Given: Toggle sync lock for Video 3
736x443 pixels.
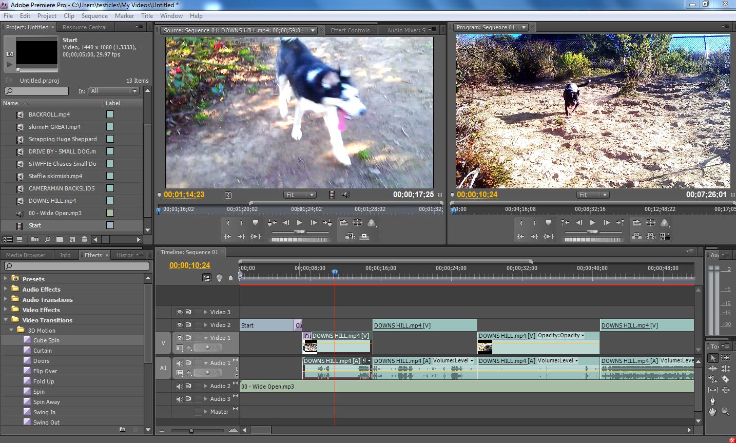Looking at the screenshot, I should point(189,312).
